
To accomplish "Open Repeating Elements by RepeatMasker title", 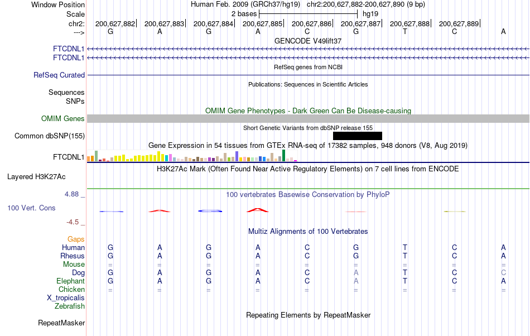I will [308, 315].
